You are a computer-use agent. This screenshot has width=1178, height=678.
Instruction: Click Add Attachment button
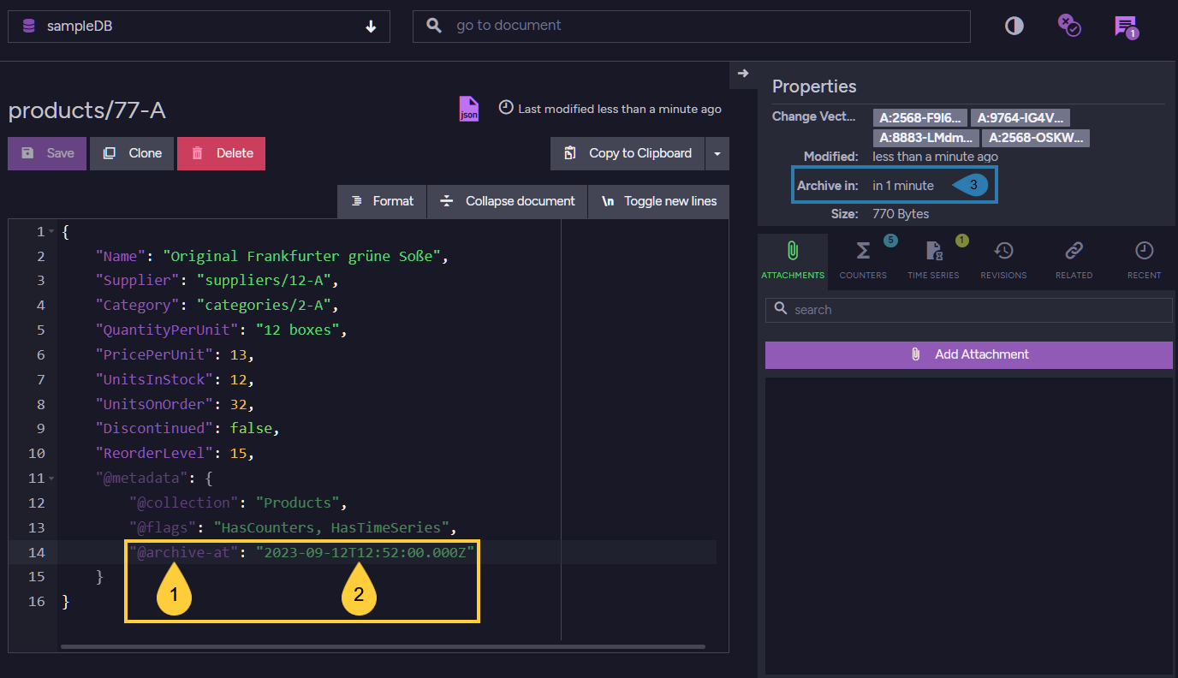(969, 354)
